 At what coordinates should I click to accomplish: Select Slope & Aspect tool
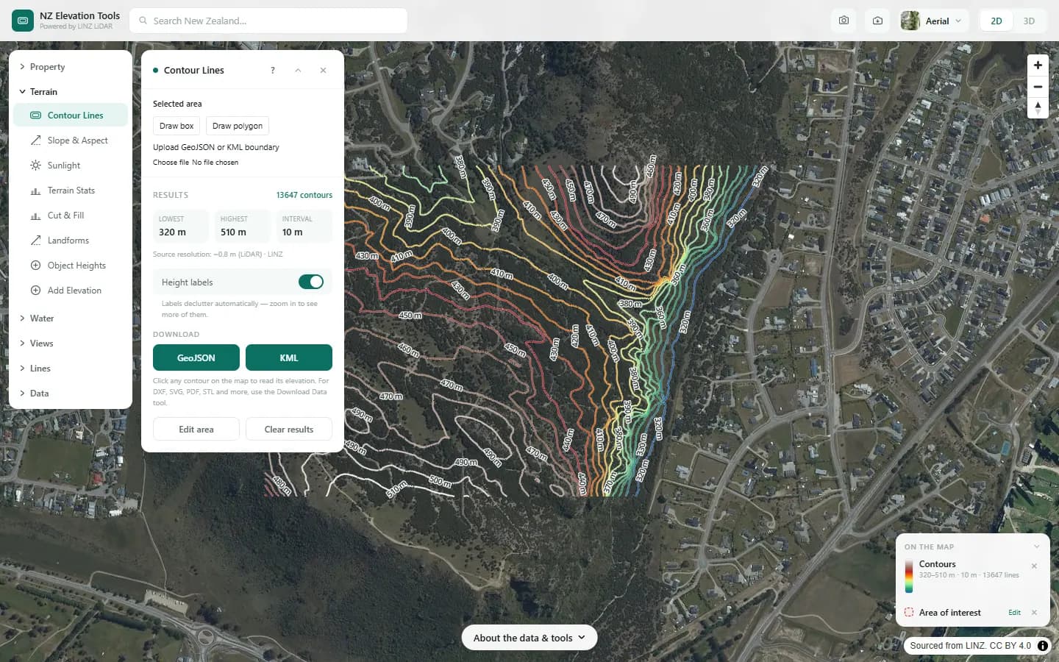(71, 140)
